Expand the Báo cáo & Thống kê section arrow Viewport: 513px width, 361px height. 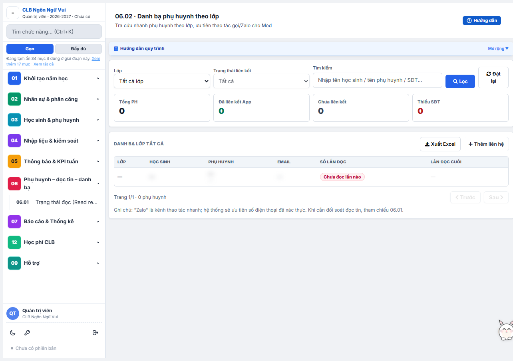98,221
